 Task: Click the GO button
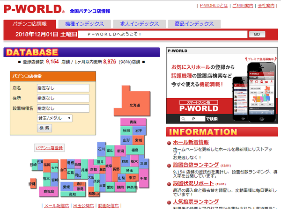point(257,34)
